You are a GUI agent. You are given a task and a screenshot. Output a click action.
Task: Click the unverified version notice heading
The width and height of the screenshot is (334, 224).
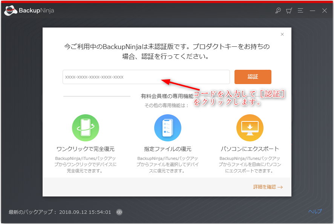[x=167, y=51]
